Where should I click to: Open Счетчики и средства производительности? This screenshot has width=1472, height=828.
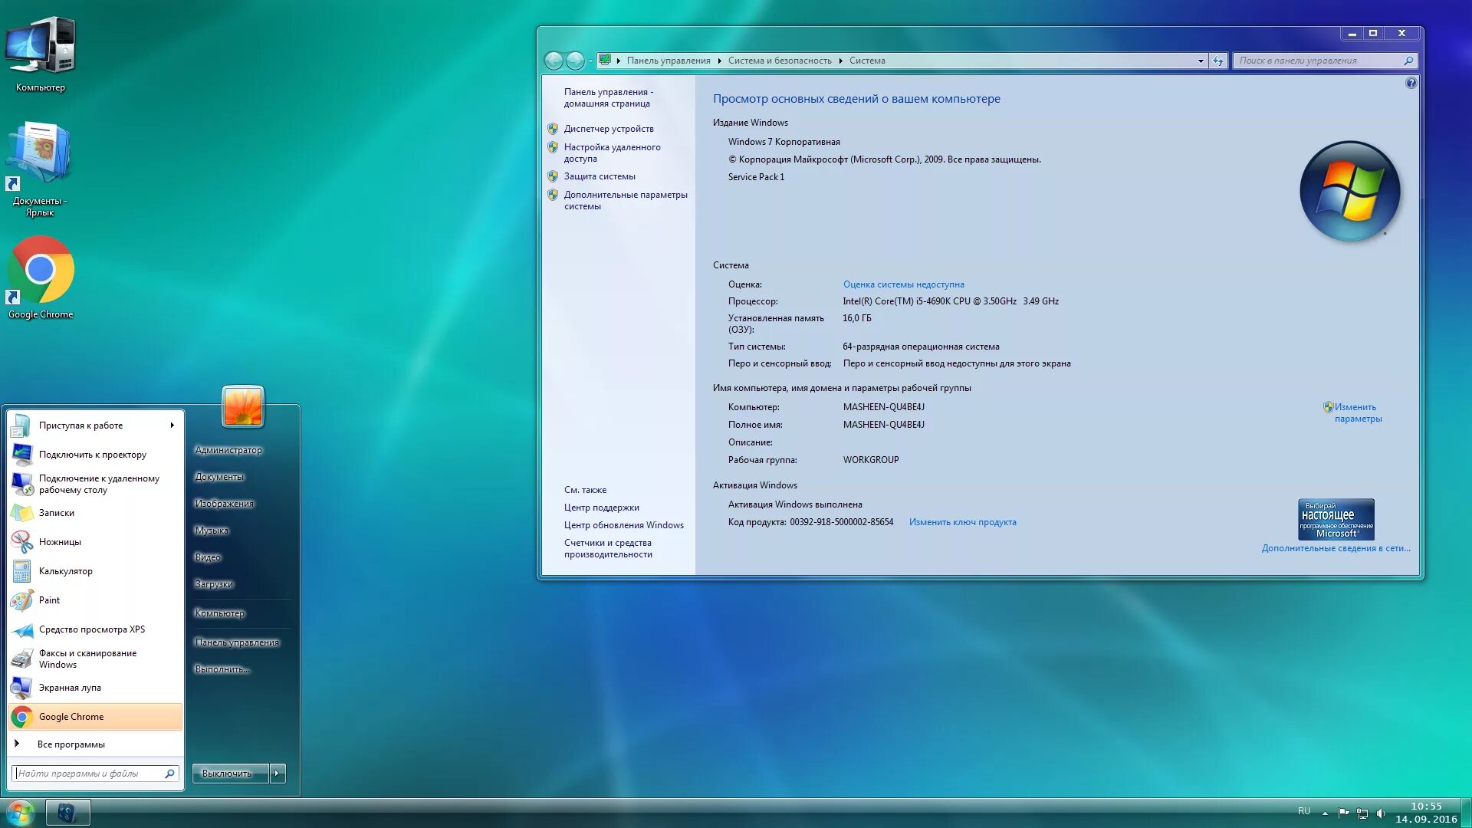tap(608, 548)
